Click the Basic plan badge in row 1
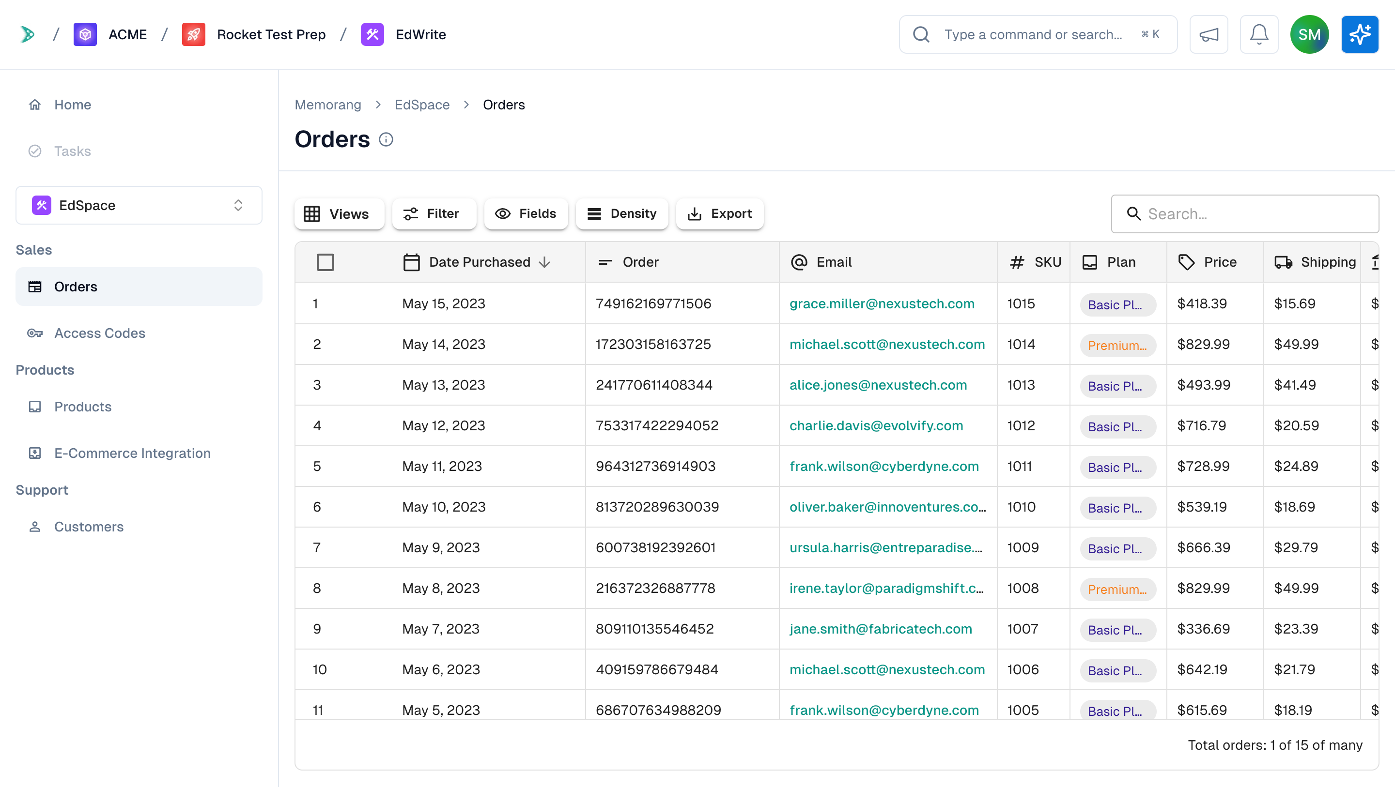 [x=1118, y=305]
